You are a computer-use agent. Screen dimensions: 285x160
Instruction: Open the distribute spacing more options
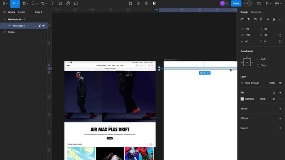point(280,19)
